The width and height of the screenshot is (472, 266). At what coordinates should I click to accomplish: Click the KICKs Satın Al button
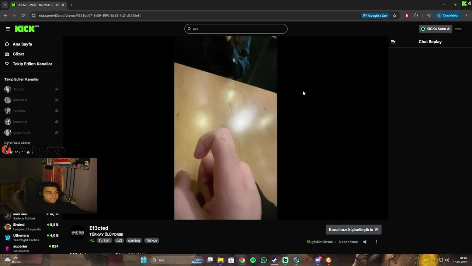435,29
